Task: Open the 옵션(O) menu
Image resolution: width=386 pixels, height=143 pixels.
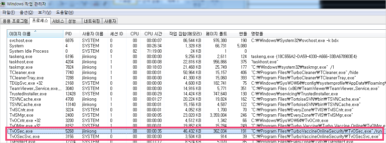Action: (26, 13)
